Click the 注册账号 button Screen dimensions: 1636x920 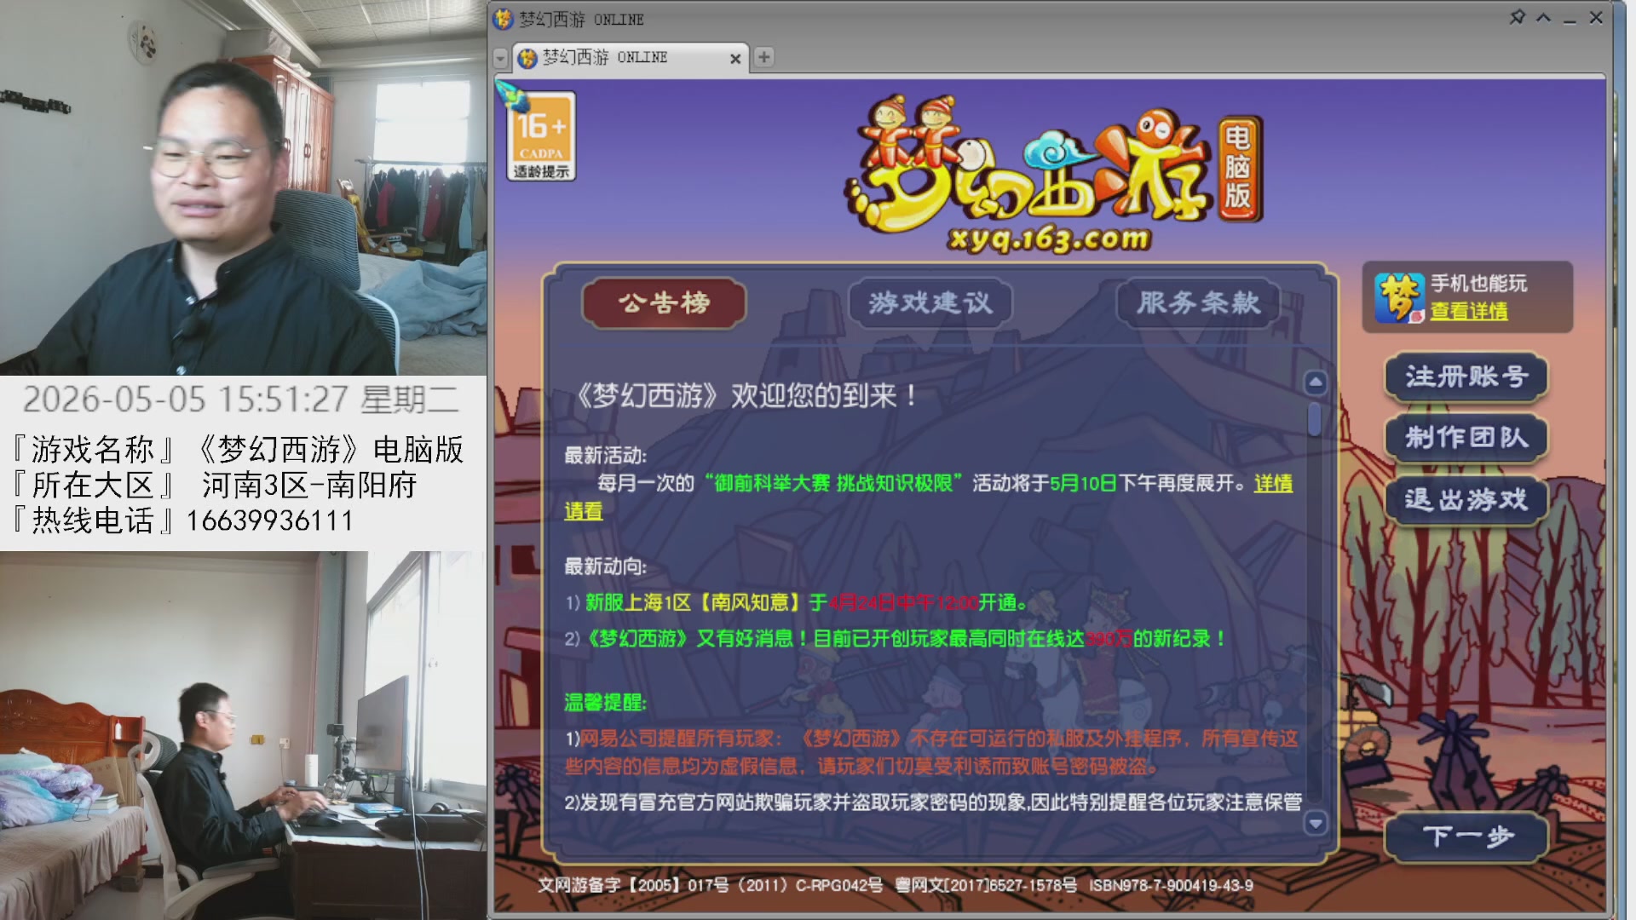[1466, 377]
